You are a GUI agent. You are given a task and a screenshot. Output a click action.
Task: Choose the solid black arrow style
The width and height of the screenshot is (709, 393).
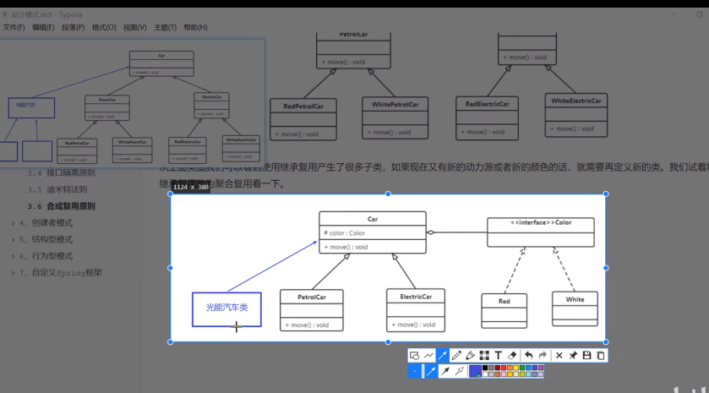point(445,371)
